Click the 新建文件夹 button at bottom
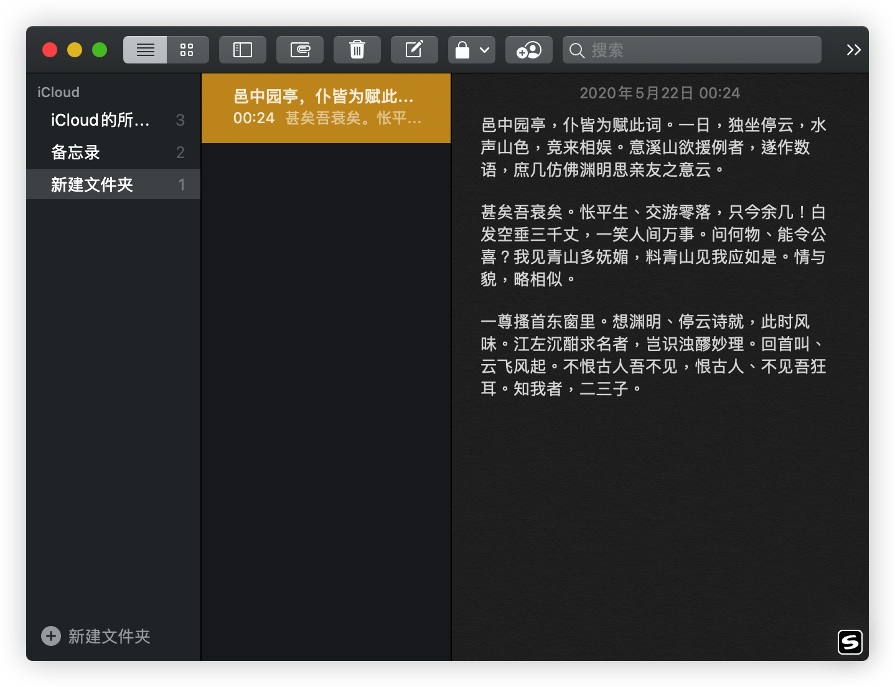895x687 pixels. pyautogui.click(x=109, y=636)
